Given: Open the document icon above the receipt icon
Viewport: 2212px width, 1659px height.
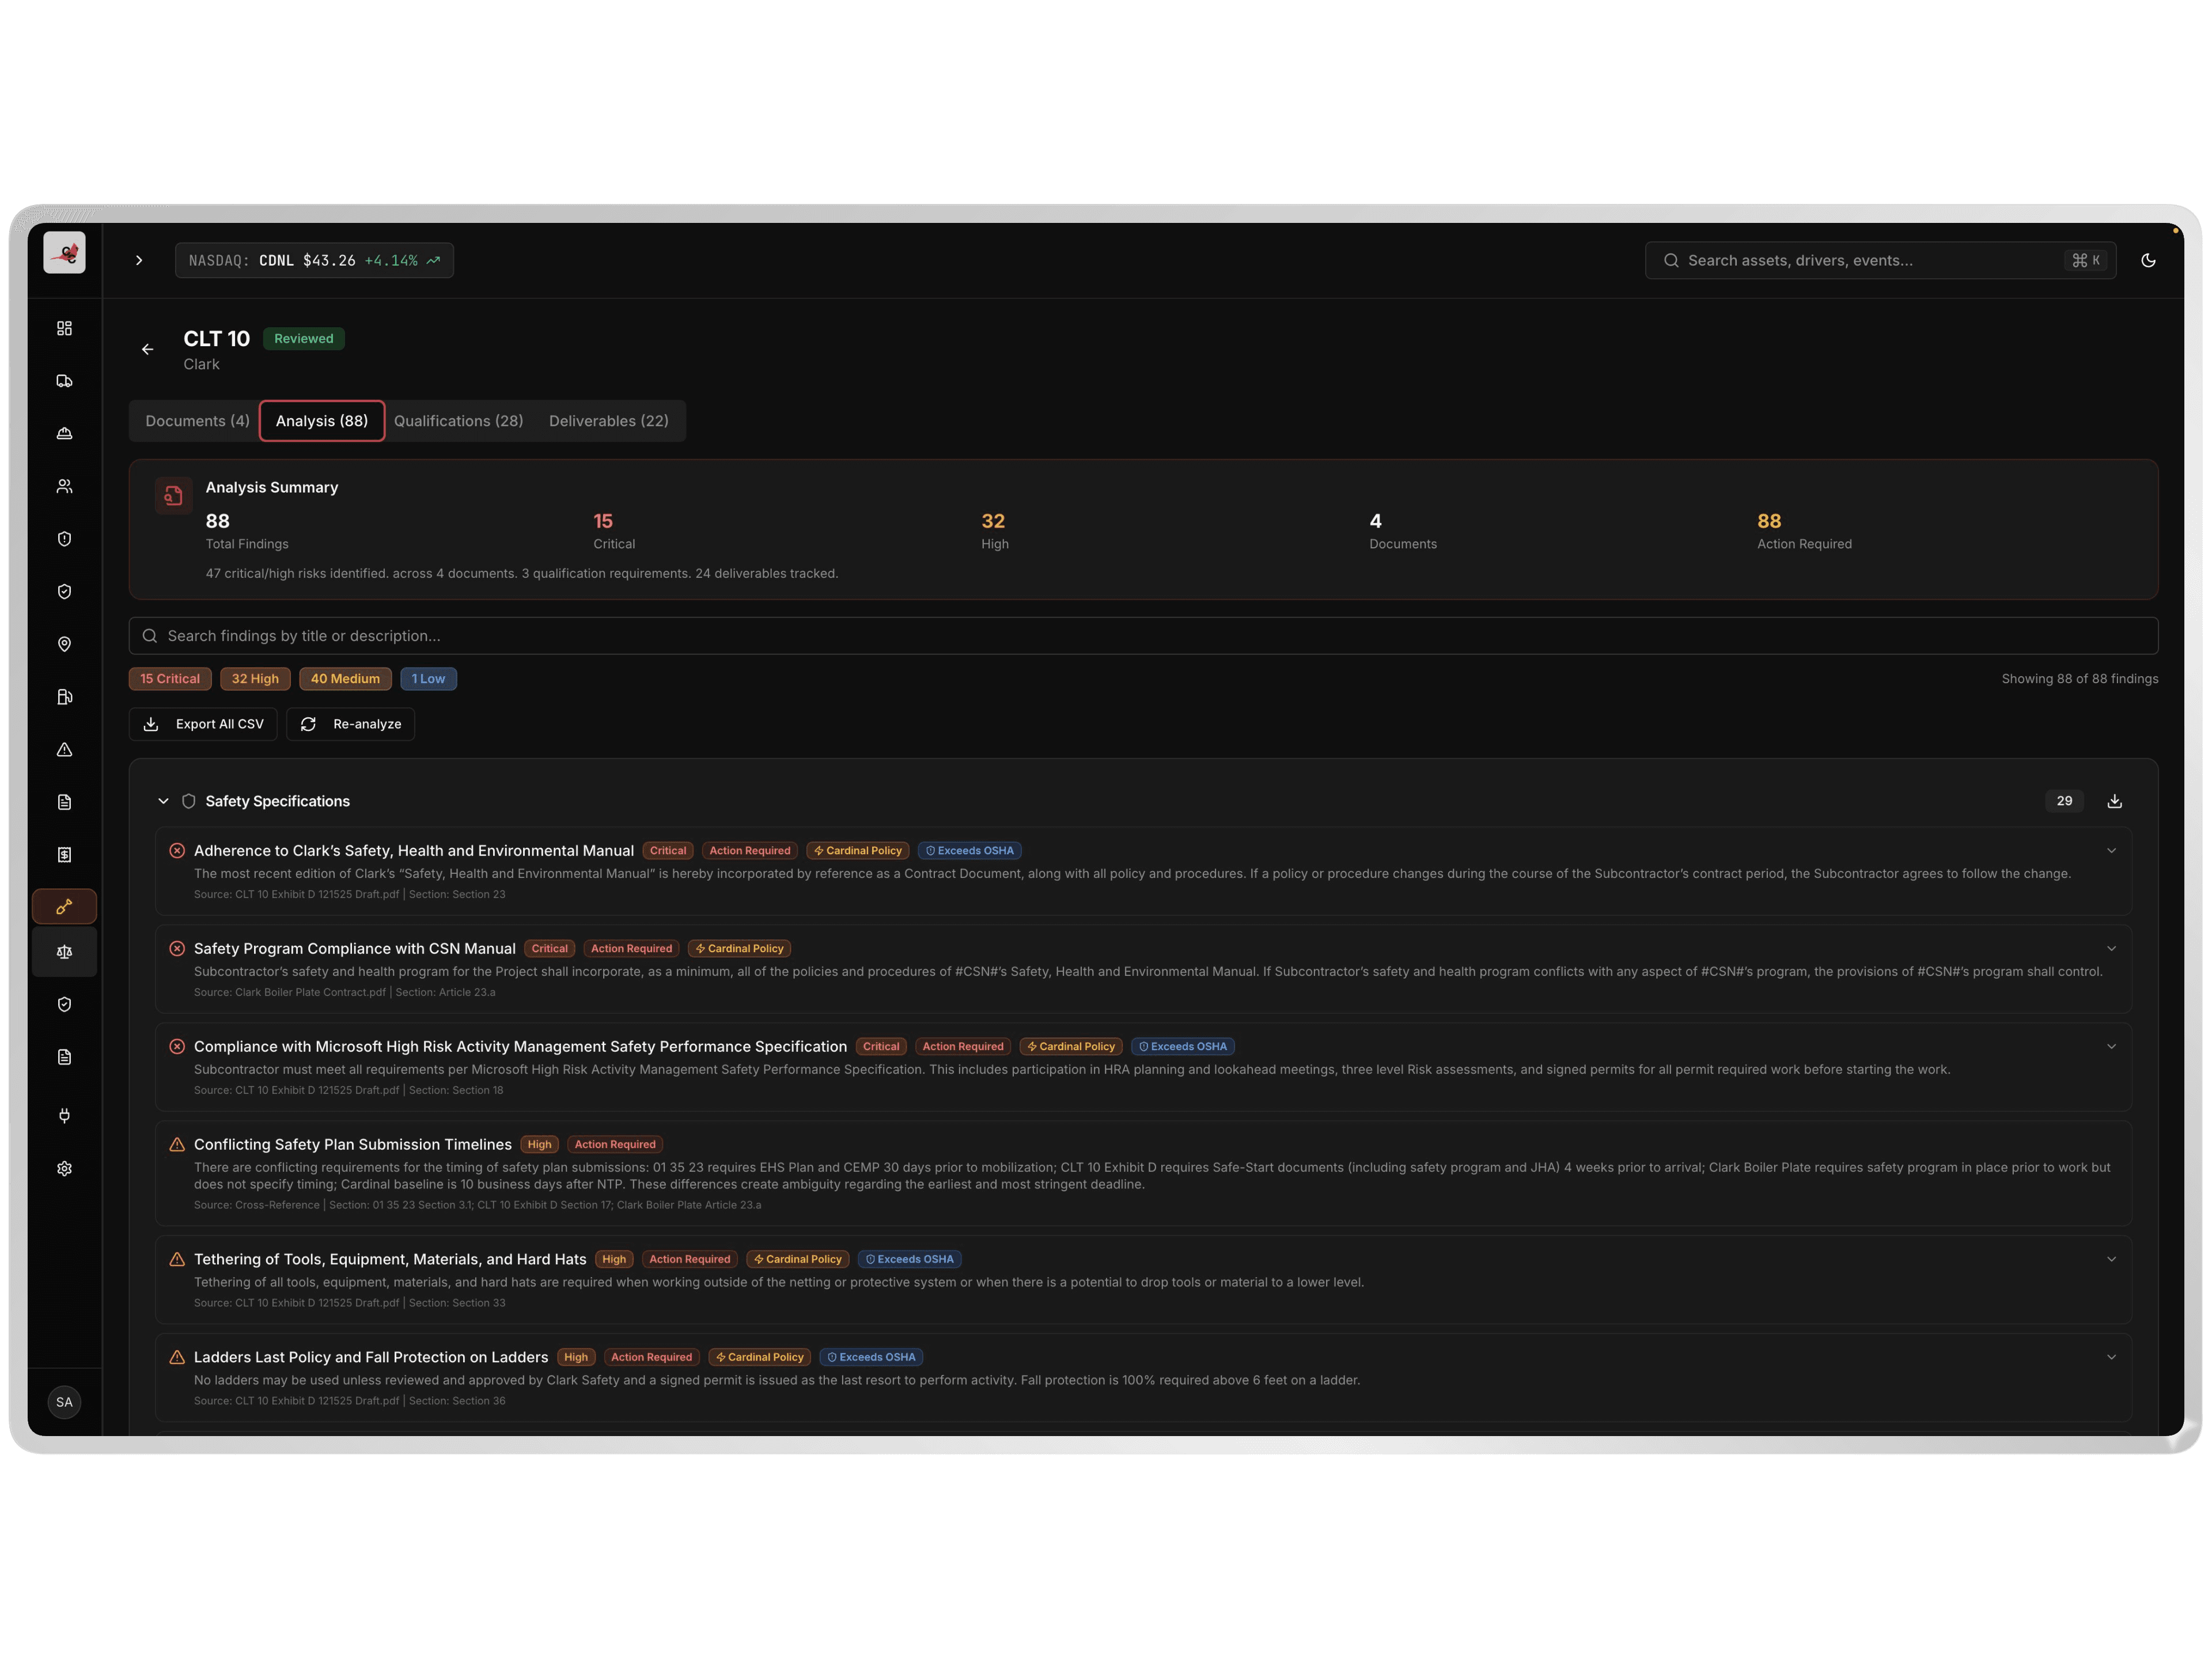Looking at the screenshot, I should click(64, 802).
